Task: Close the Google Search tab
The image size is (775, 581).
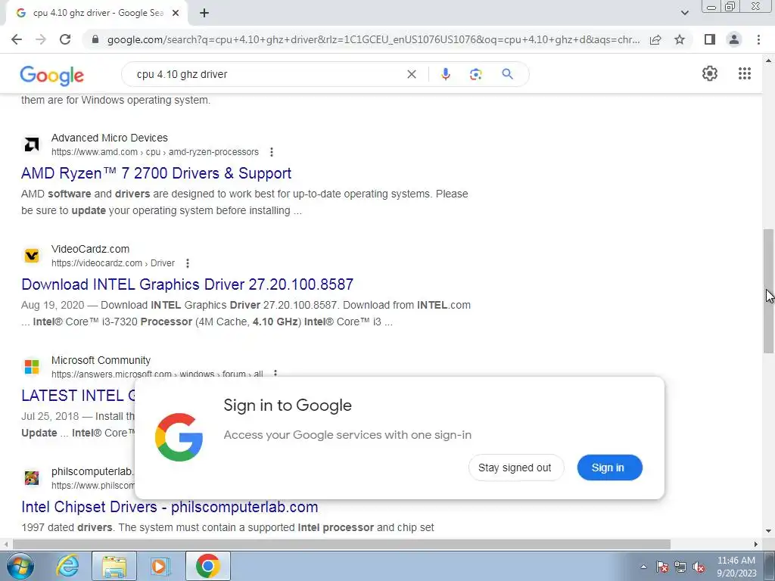Action: (176, 14)
